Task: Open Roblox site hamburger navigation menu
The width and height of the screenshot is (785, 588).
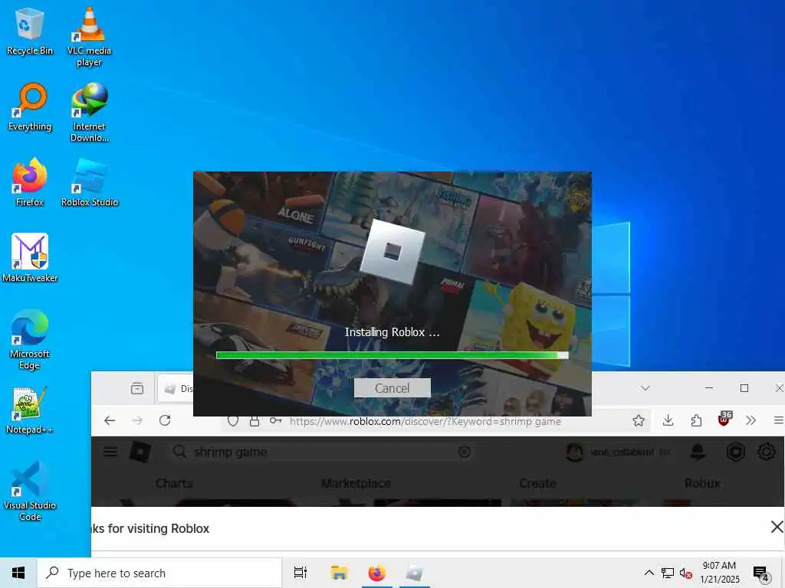Action: 110,452
